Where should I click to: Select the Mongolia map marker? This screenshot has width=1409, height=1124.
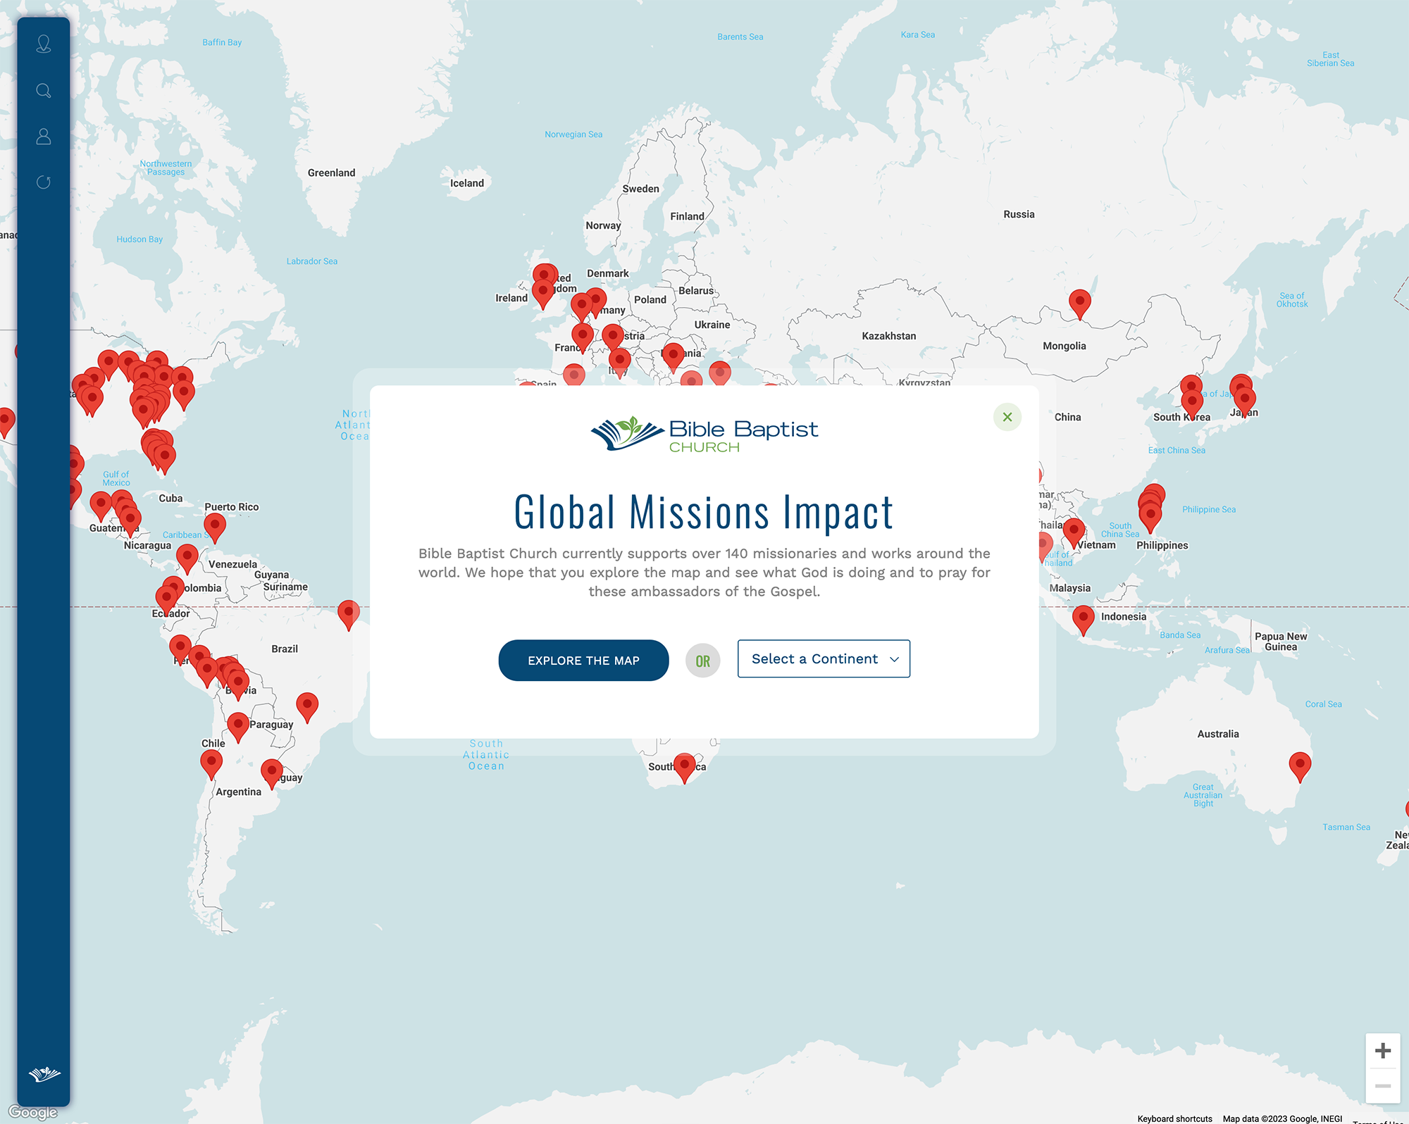[x=1079, y=303]
